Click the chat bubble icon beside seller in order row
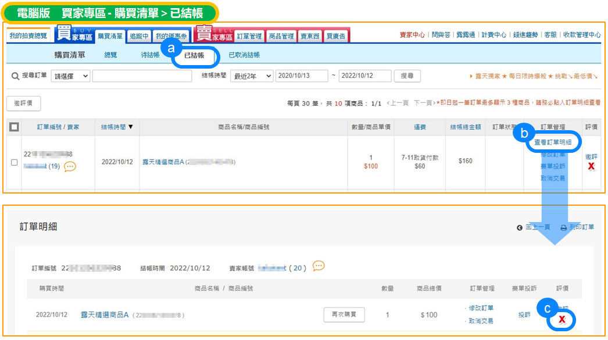Screen dimensions: 608x340 (x=70, y=167)
